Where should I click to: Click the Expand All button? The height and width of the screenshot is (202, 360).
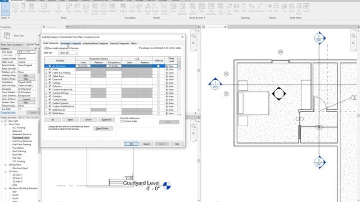[106, 120]
